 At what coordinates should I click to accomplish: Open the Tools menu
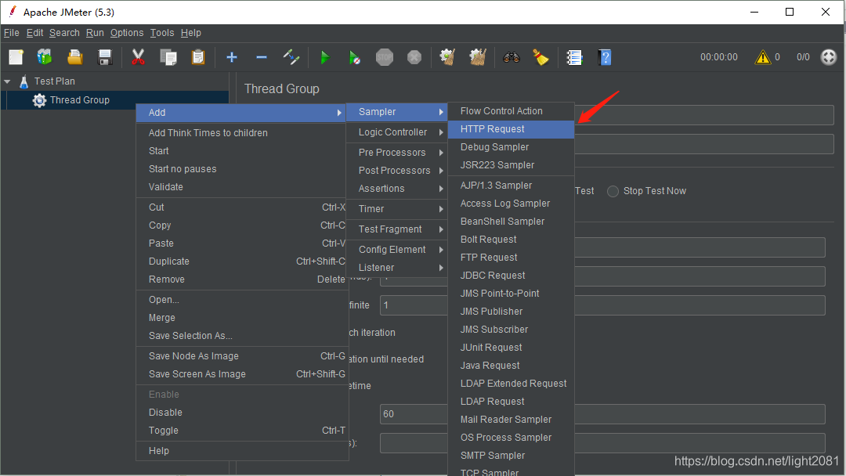(162, 33)
